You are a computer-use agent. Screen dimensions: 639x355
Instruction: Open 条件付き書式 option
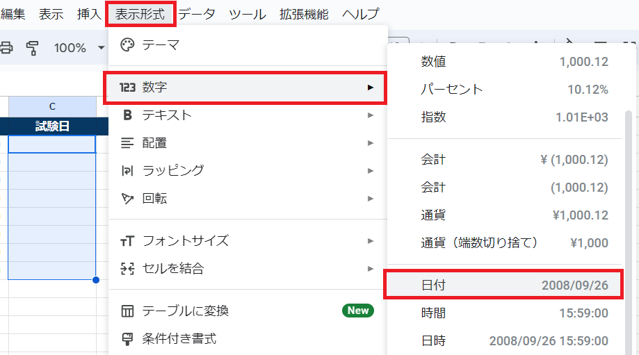click(179, 339)
